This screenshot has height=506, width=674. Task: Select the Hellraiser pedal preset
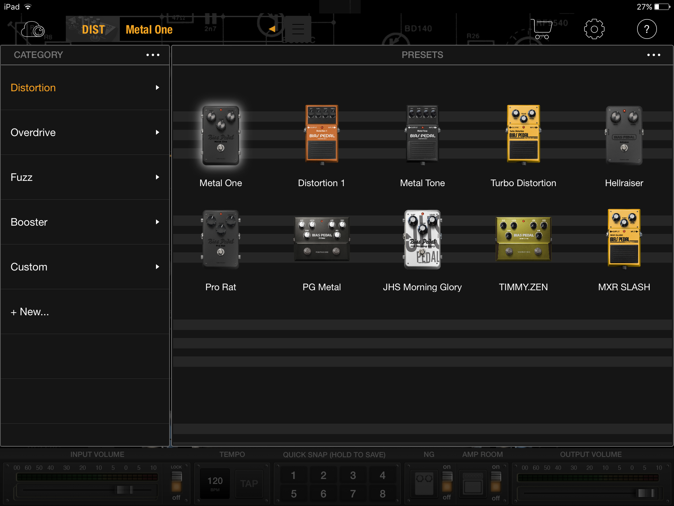624,135
